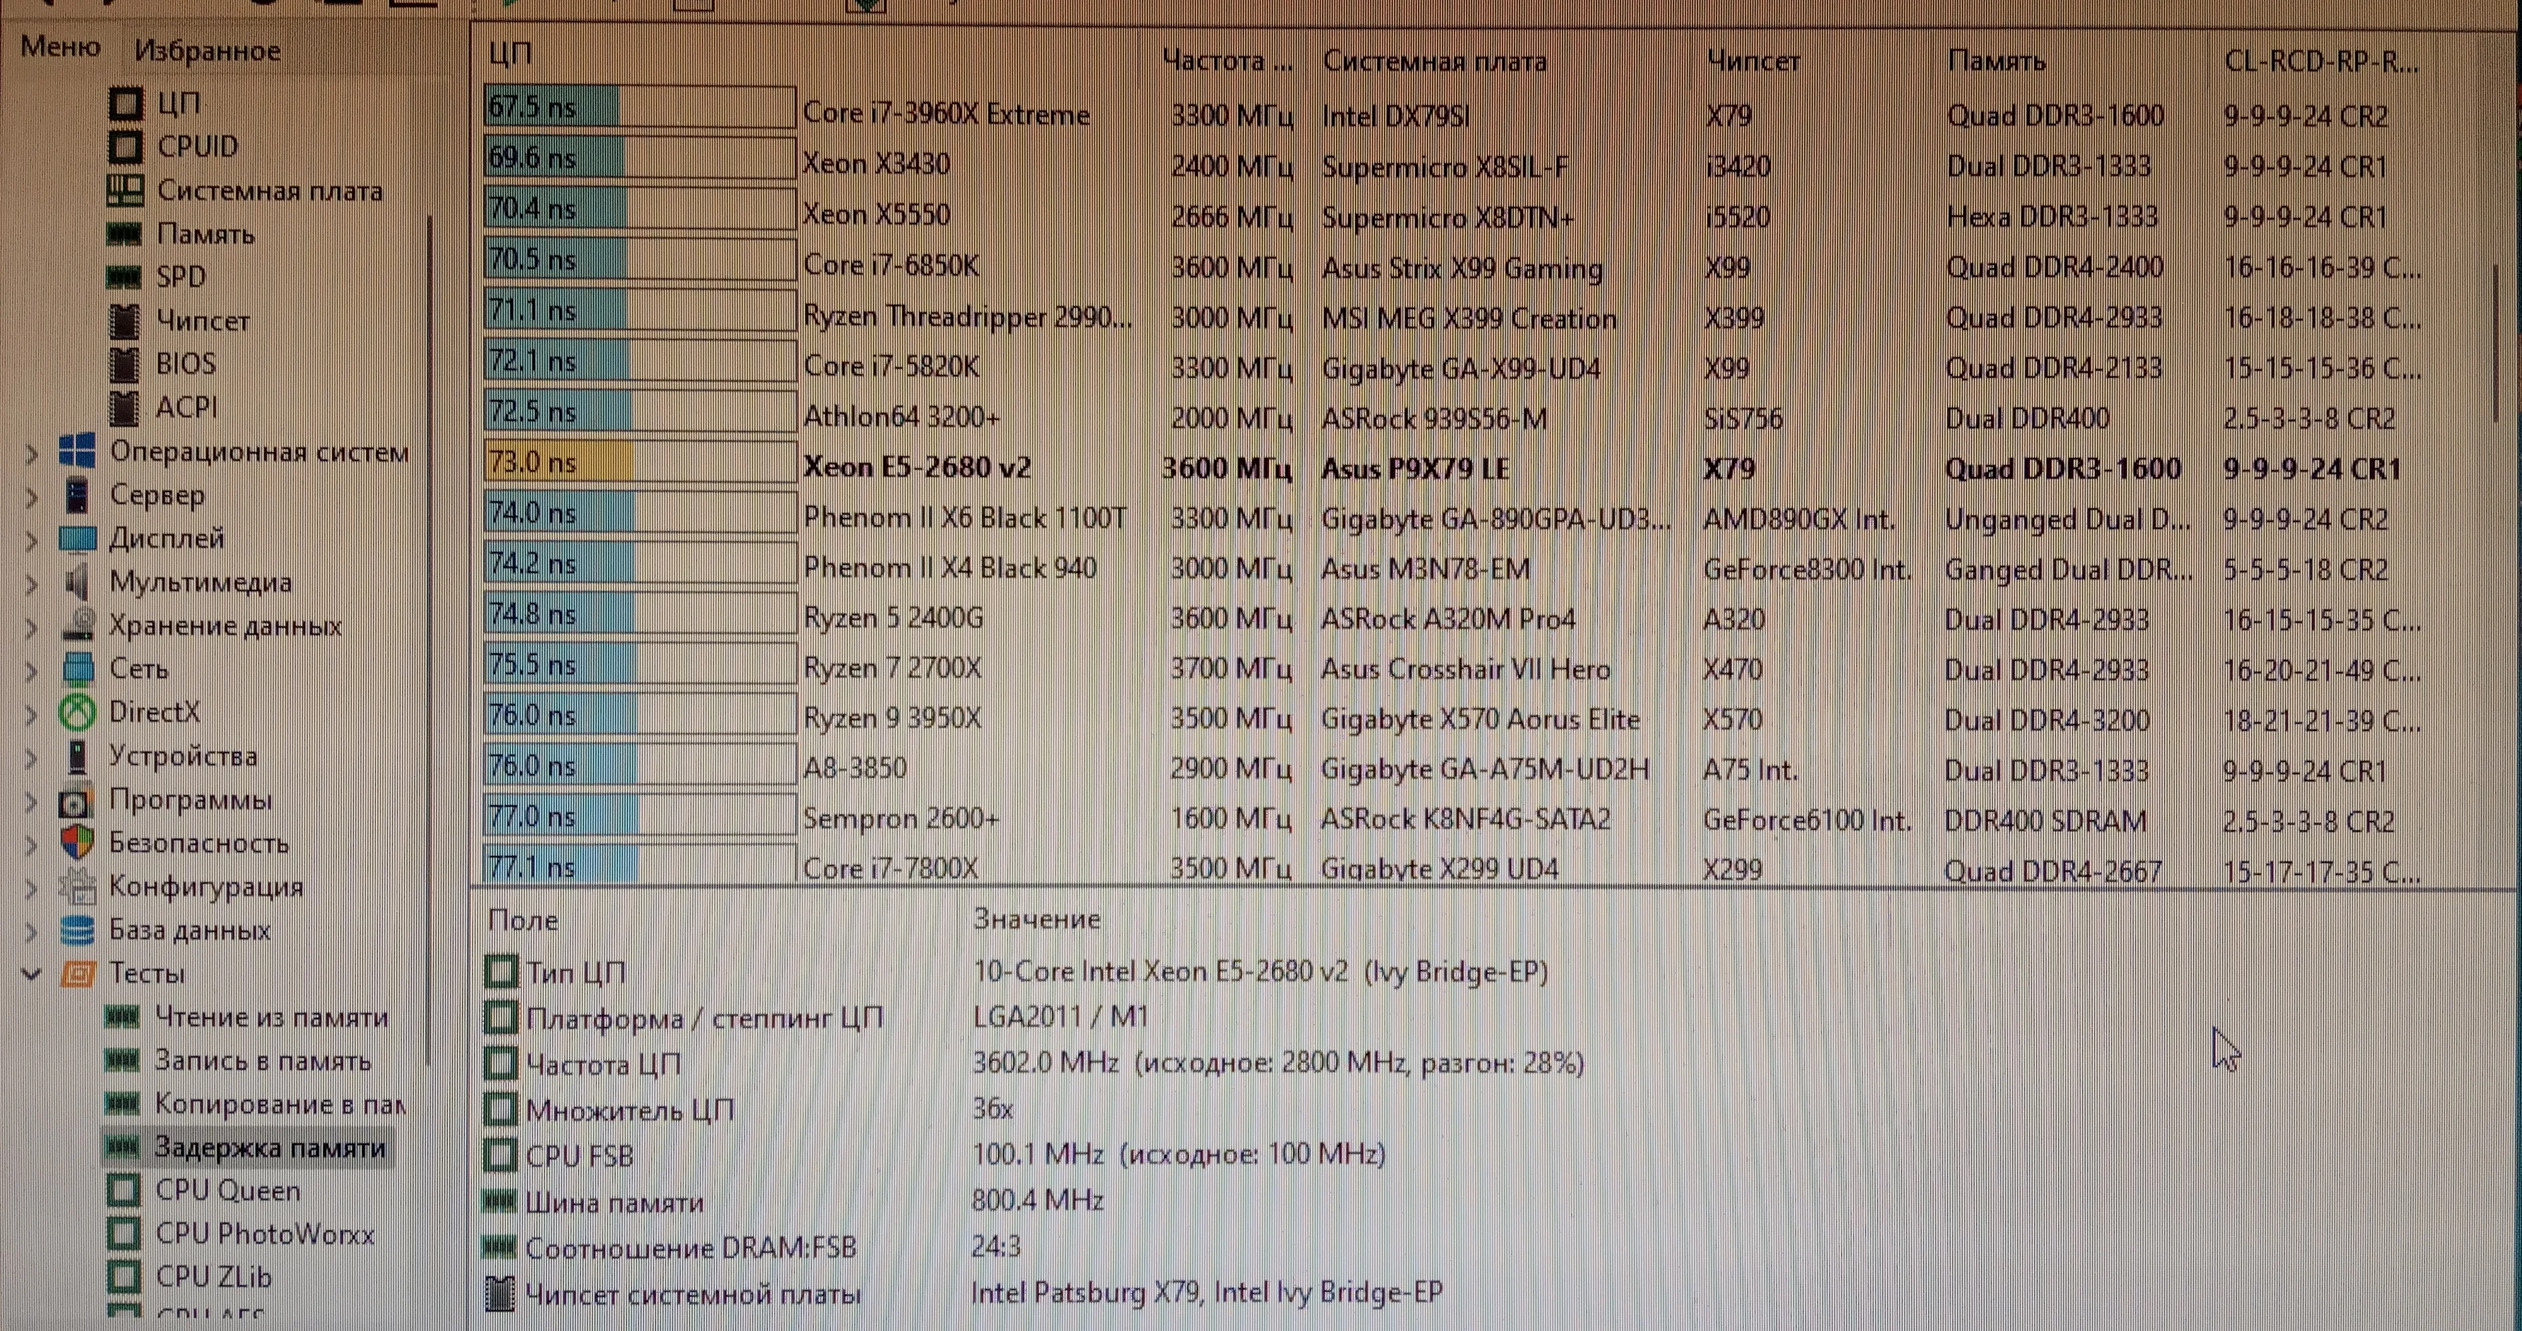
Task: Sort by the Системная плата column header
Action: tap(1434, 62)
